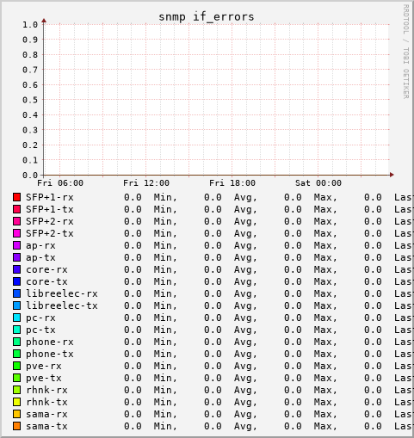Select the purple ap-rx legend swatch
This screenshot has height=438, width=414.
(x=16, y=245)
